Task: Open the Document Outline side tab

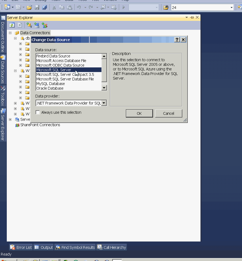Action: click(3, 34)
